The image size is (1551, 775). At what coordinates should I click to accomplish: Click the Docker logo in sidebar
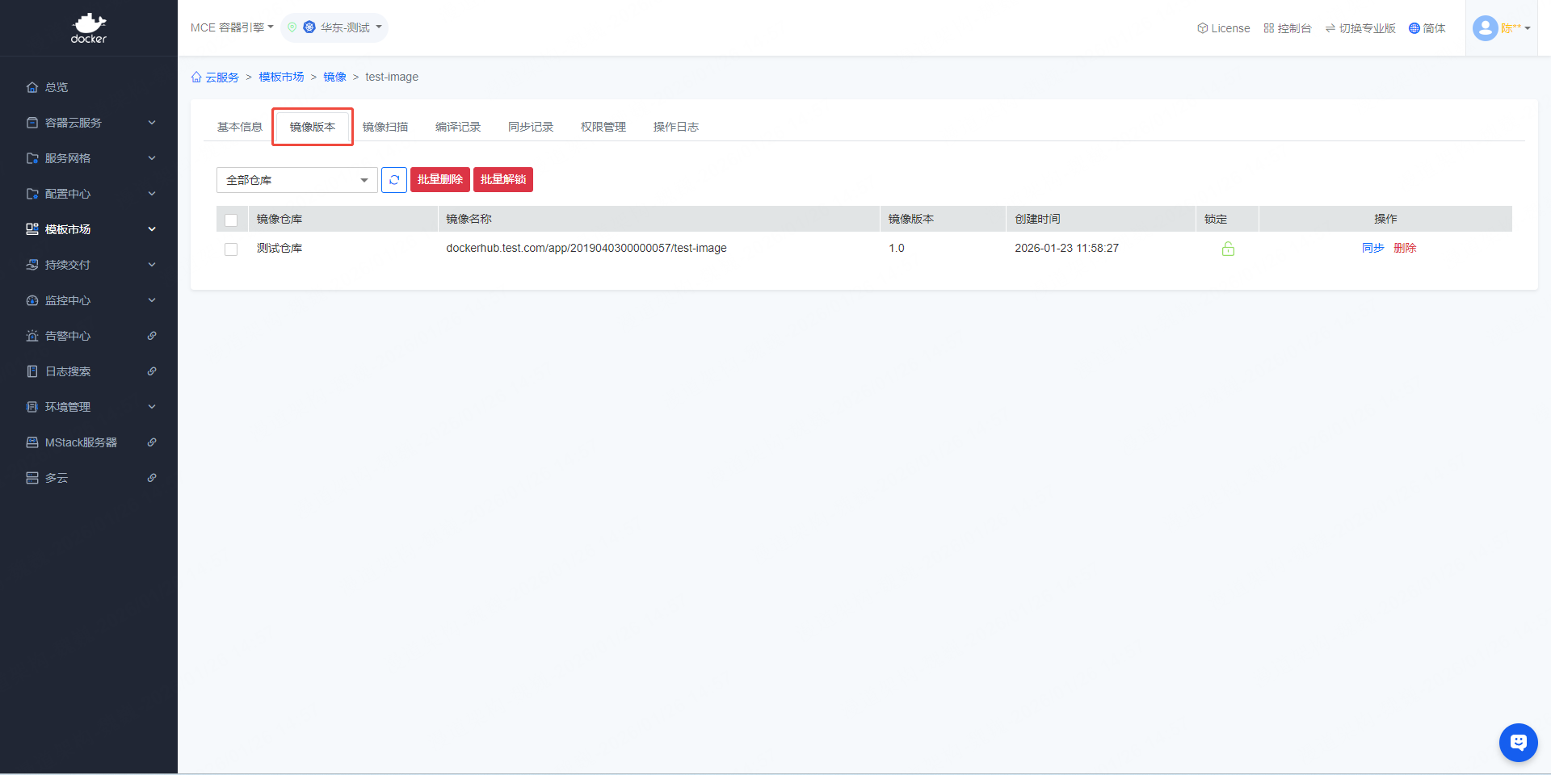(x=89, y=28)
